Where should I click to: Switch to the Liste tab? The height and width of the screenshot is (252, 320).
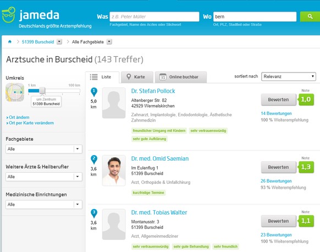pyautogui.click(x=102, y=77)
